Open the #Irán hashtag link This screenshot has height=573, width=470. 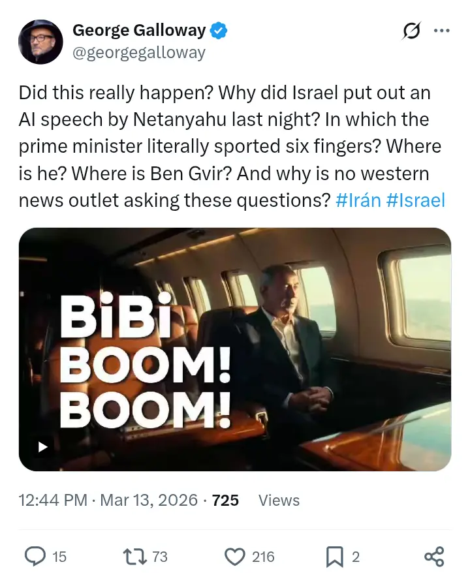pyautogui.click(x=358, y=200)
